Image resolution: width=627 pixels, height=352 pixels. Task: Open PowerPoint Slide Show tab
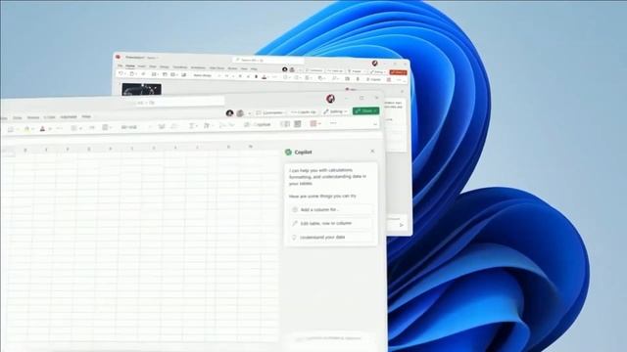coord(217,67)
